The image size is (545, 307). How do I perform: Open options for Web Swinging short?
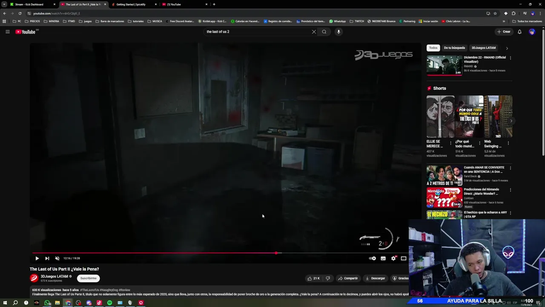click(x=508, y=143)
